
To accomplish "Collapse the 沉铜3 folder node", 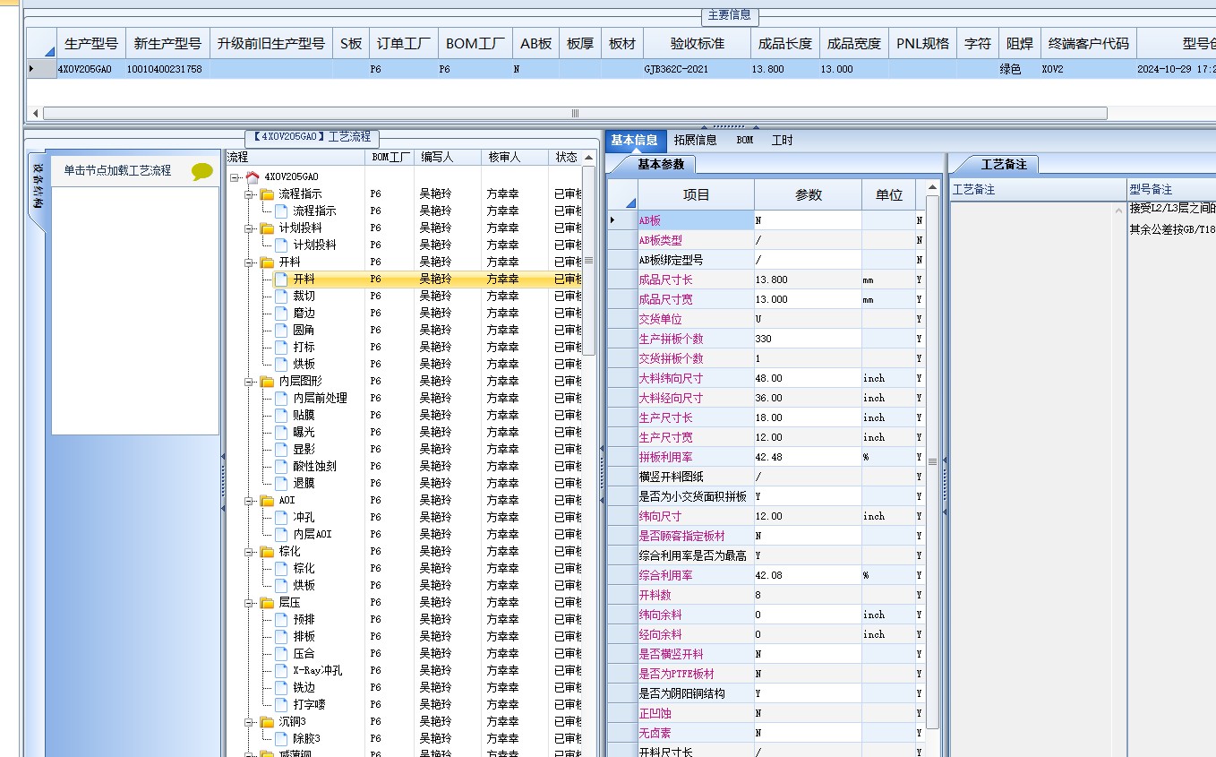I will pos(249,722).
